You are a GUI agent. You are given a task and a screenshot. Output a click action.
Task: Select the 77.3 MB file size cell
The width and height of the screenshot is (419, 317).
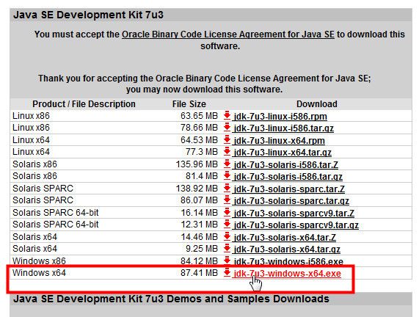coord(202,152)
